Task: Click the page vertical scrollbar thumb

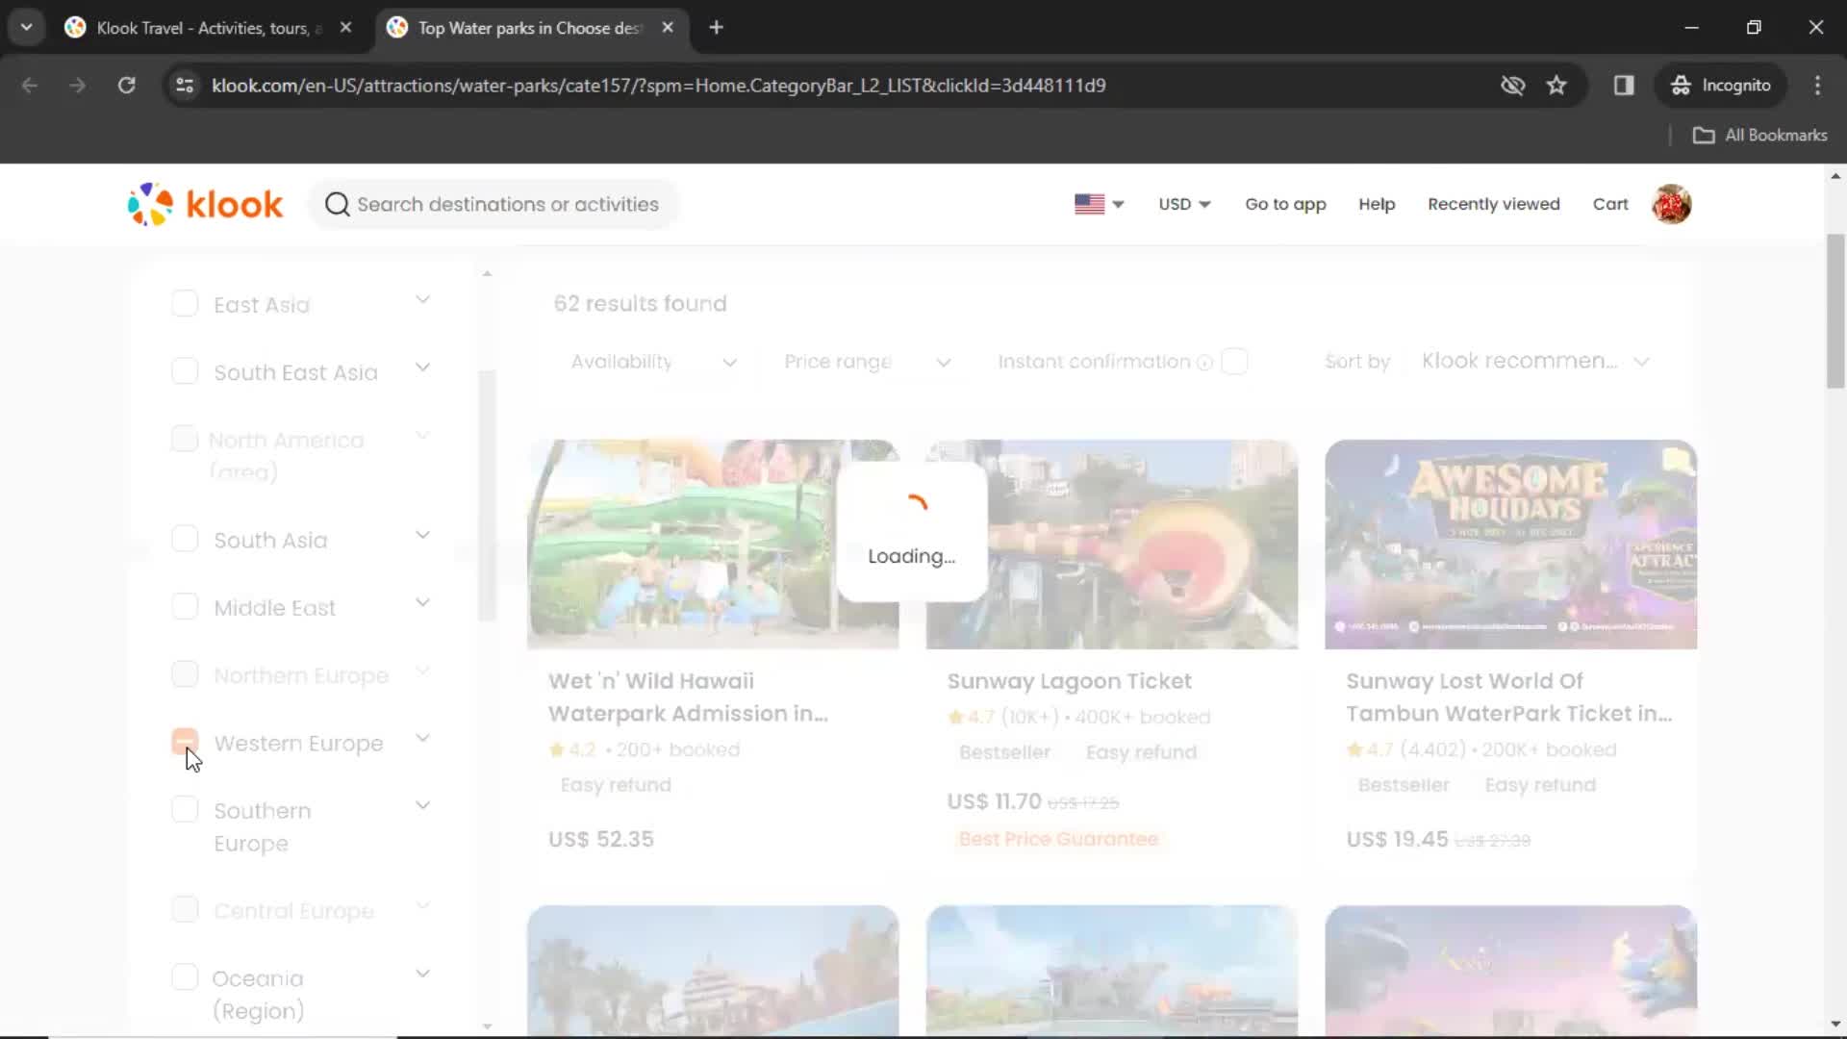Action: pos(1835,311)
